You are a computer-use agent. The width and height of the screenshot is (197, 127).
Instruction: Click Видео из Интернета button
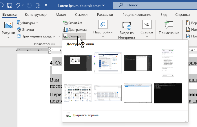coord(127,30)
